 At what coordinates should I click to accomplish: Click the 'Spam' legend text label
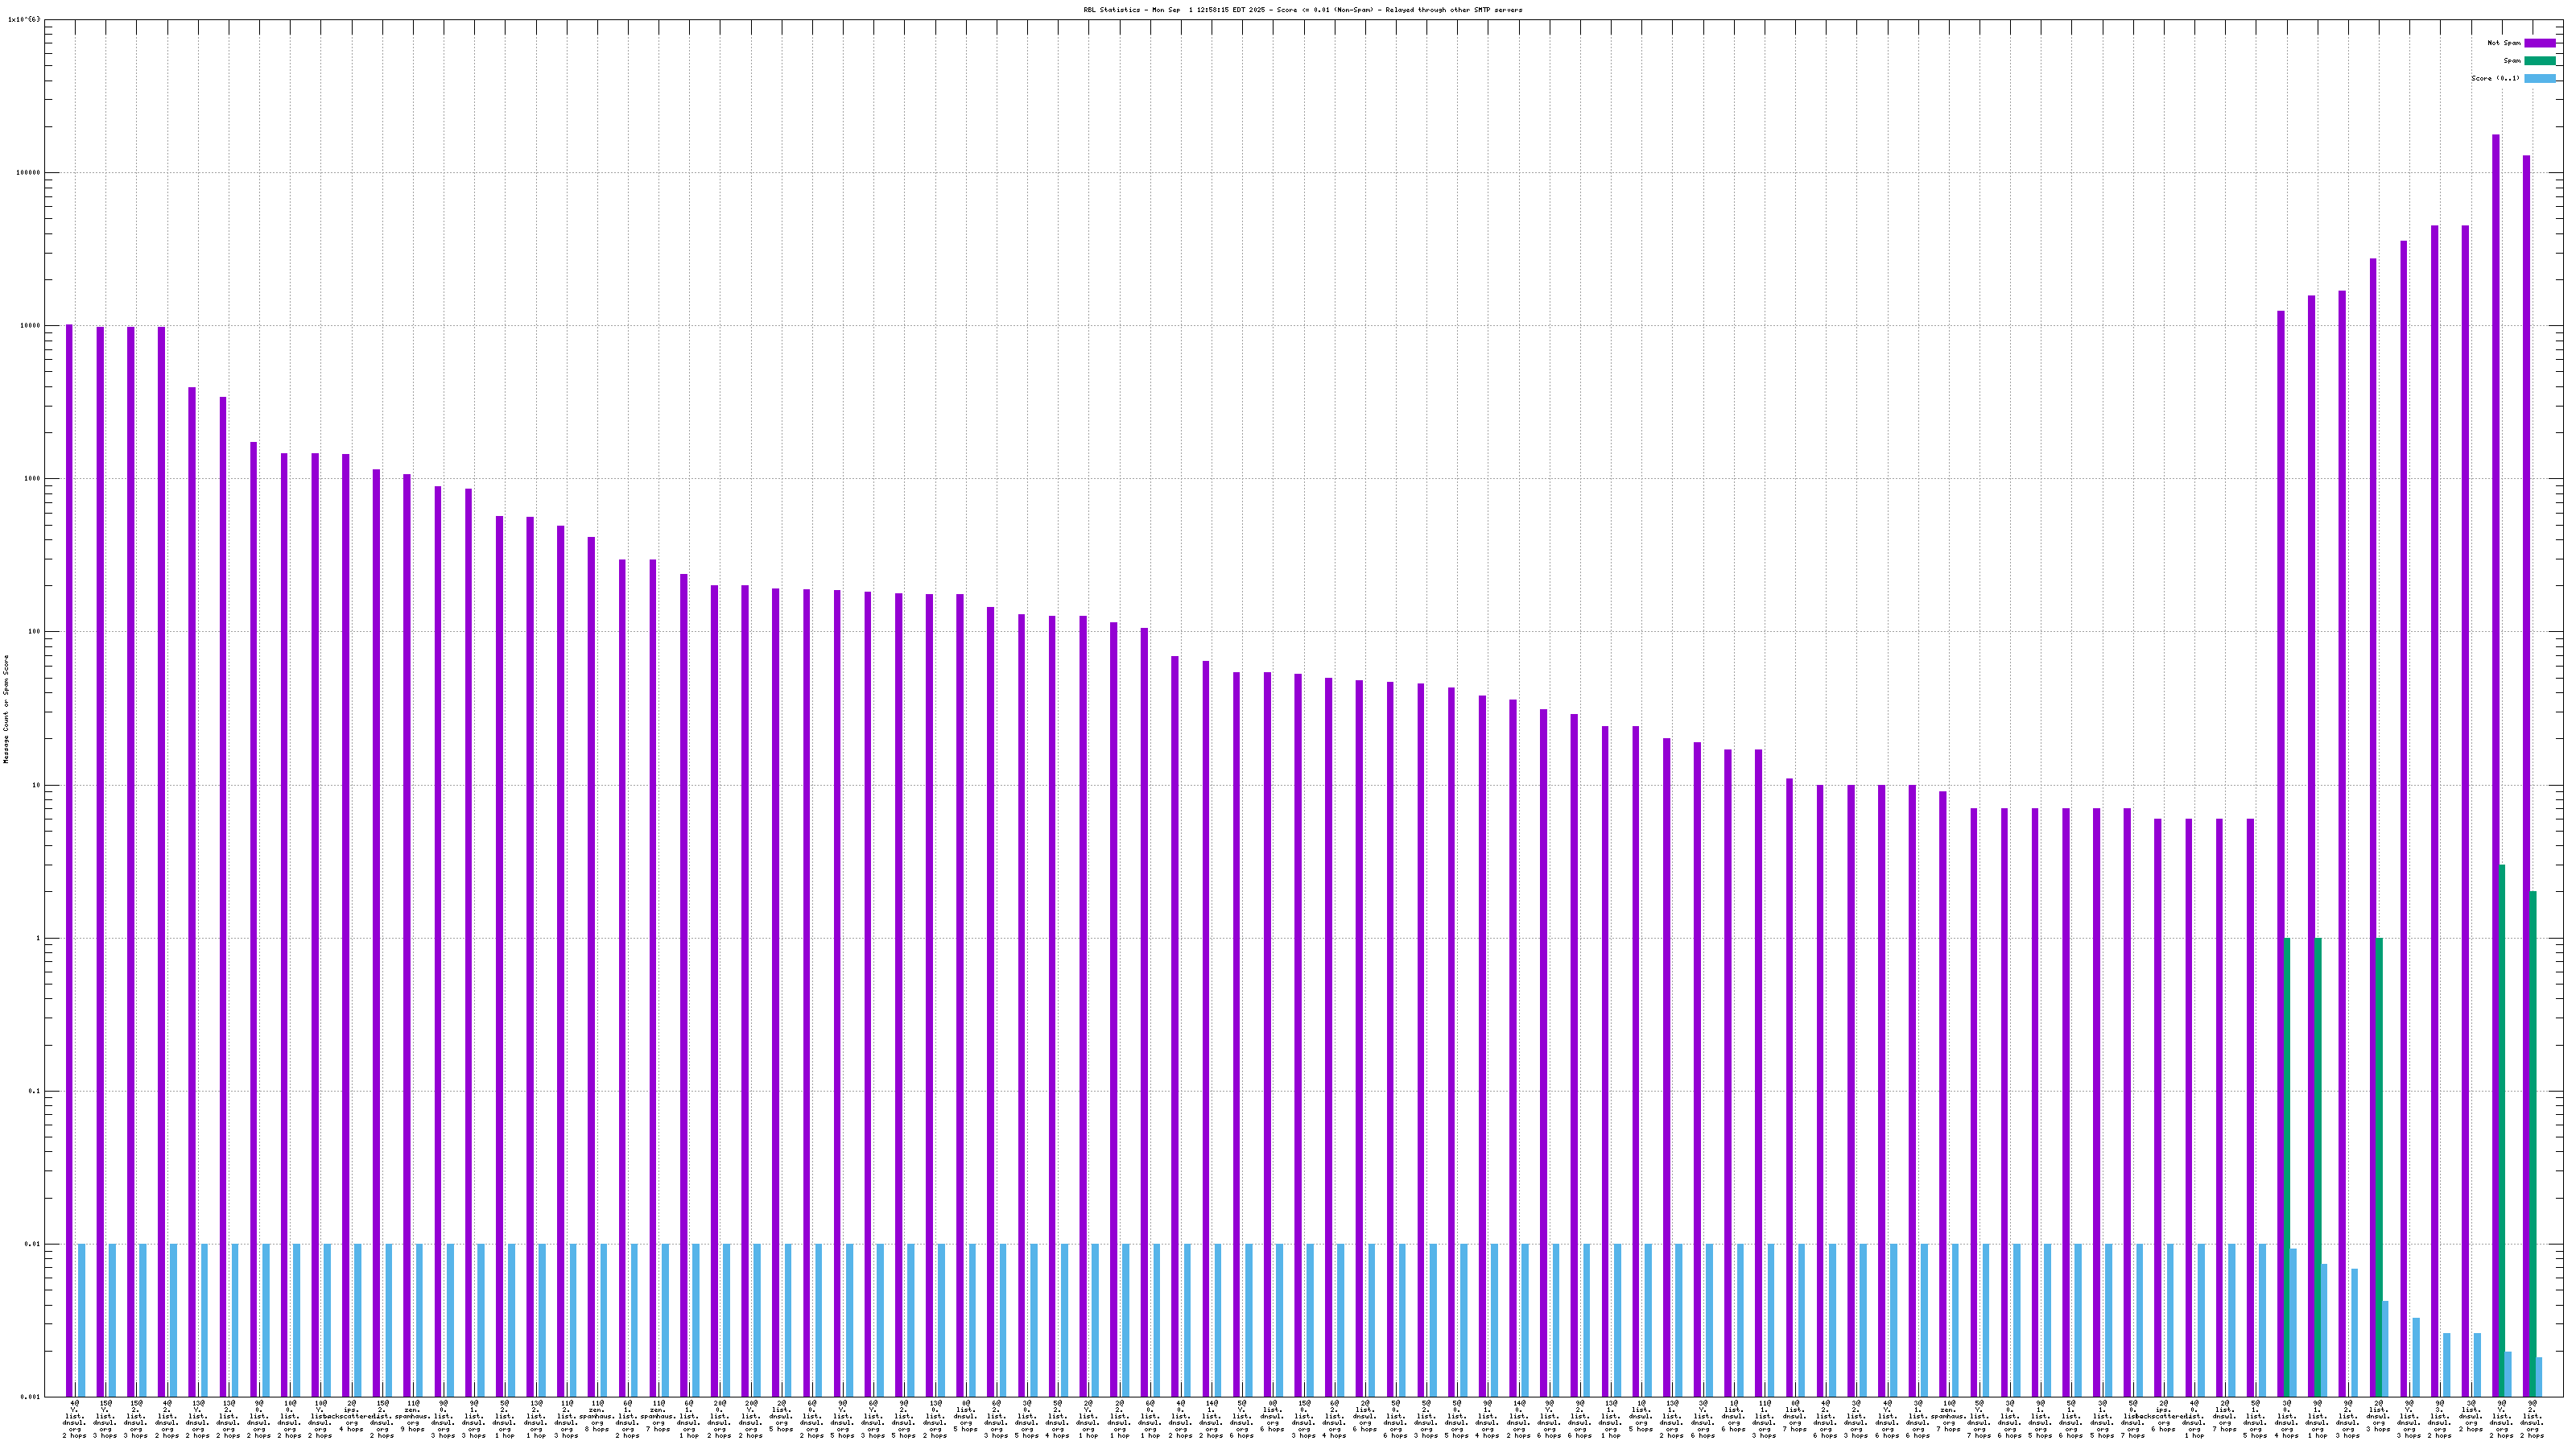tap(2512, 61)
